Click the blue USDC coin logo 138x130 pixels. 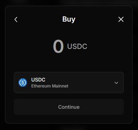pos(23,83)
